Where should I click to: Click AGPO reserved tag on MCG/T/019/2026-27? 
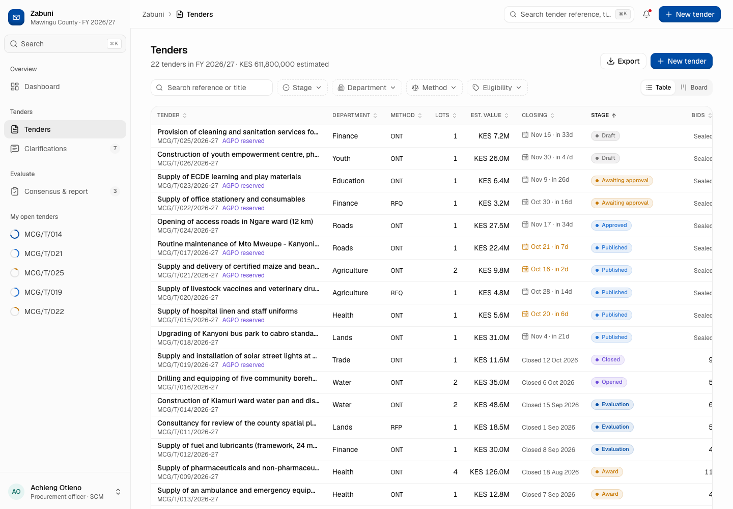243,365
